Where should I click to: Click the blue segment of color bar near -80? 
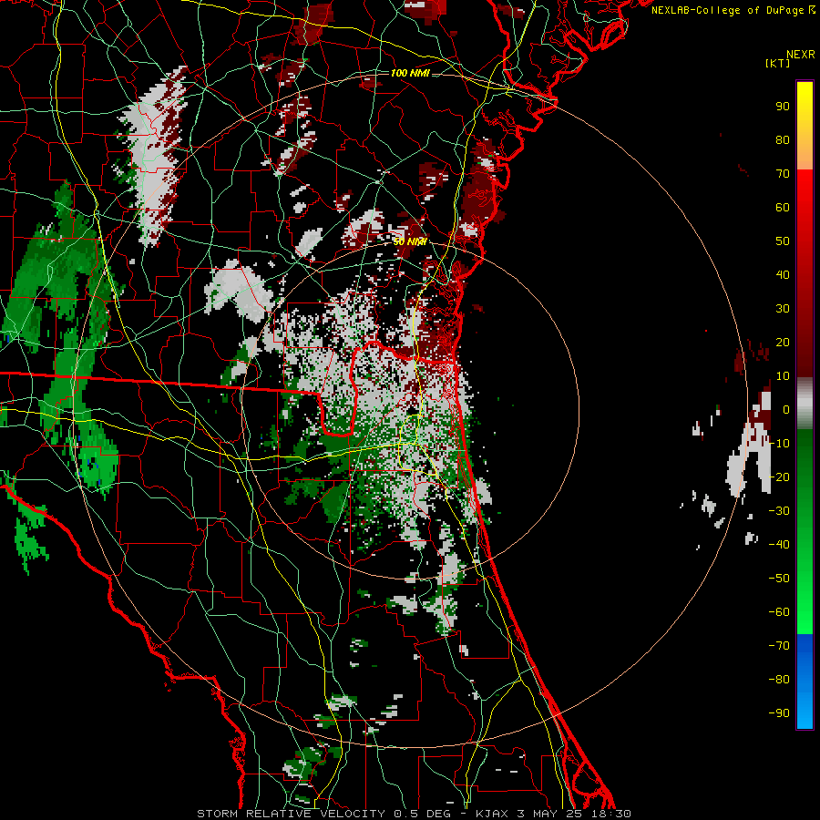tap(805, 680)
